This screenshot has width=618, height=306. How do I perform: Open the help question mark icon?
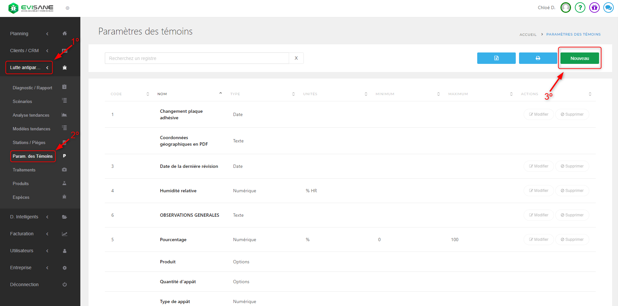[x=580, y=7]
